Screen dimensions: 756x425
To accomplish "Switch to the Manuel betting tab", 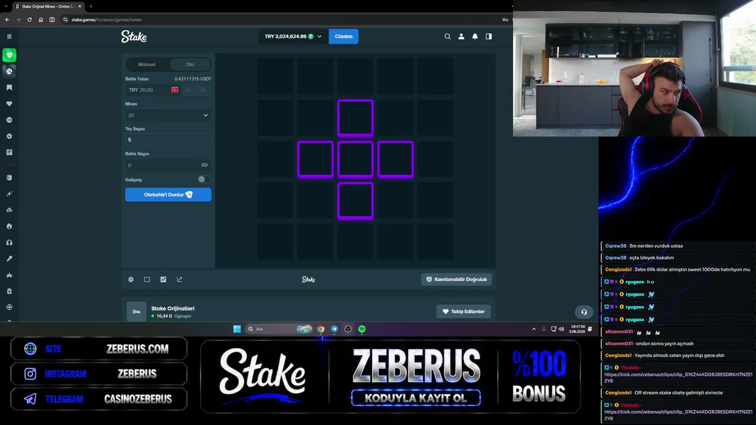I will click(146, 64).
